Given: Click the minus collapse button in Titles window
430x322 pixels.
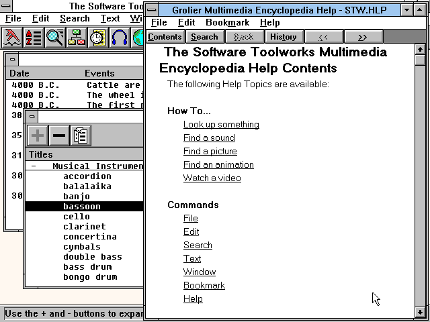Looking at the screenshot, I should point(59,136).
